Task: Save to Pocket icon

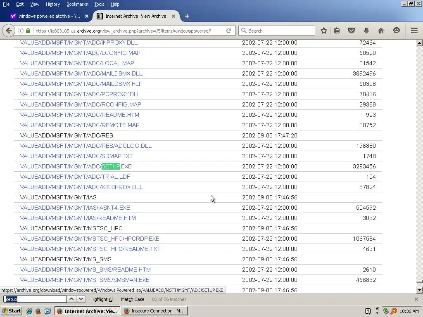Action: [351, 31]
